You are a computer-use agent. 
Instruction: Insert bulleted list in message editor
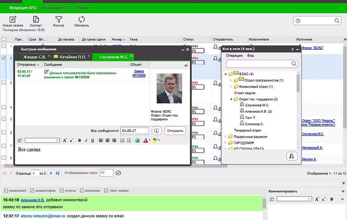pyautogui.click(x=129, y=140)
